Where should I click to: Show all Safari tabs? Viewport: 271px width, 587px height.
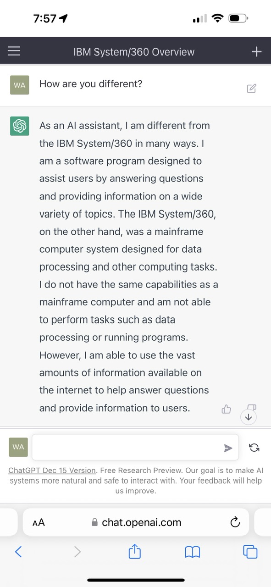250,552
